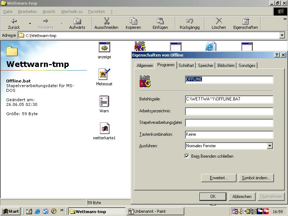Select the anzeige file icon
This screenshot has width=288, height=216.
click(x=104, y=48)
